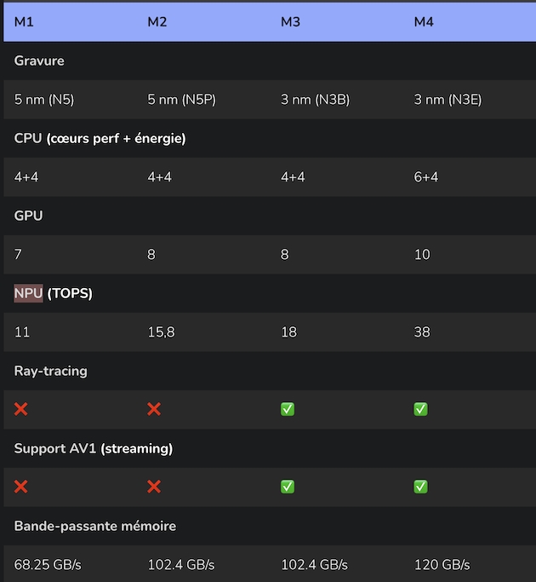Select the M3 column header
Screen dimensions: 536x582
pyautogui.click(x=290, y=22)
